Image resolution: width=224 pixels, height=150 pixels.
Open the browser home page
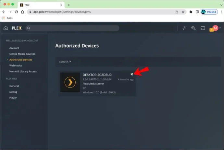(22, 12)
